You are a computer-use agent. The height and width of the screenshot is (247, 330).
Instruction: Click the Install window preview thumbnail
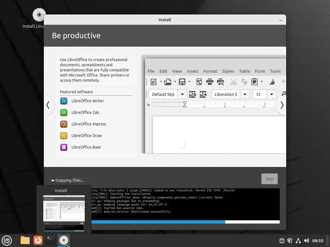click(x=64, y=213)
